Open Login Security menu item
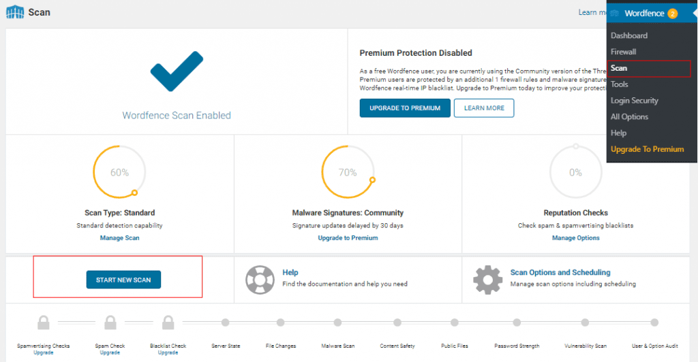698x362 pixels. pos(635,101)
